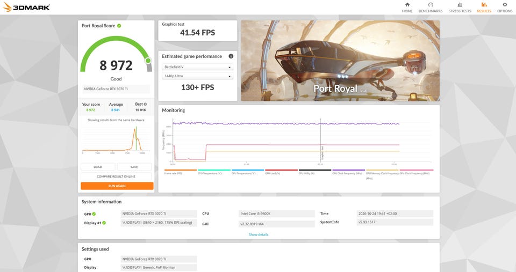
Task: Click the Good rating label
Action: pos(116,79)
